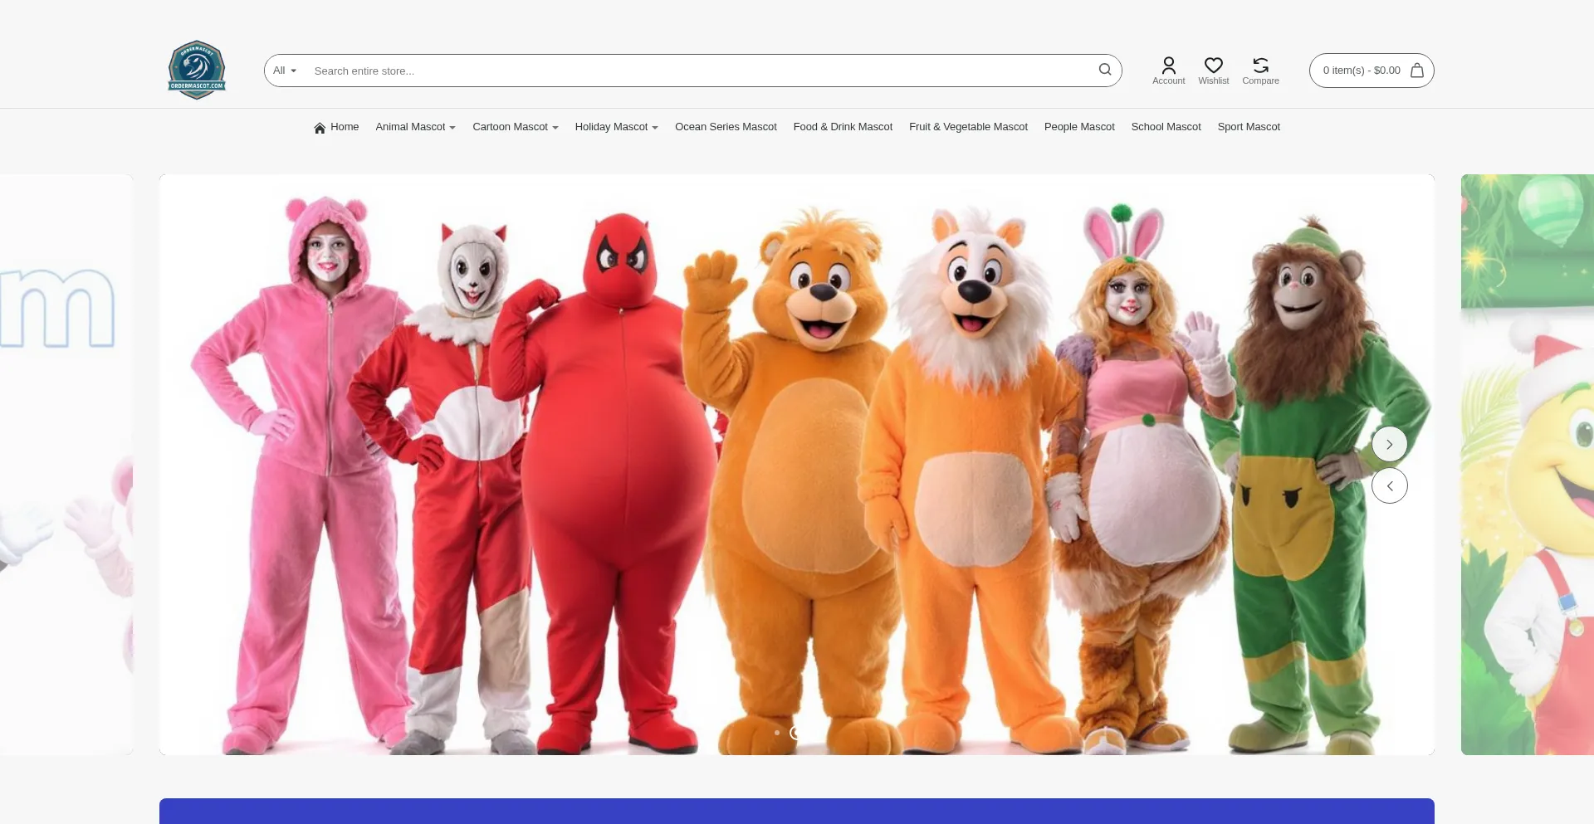
Task: Visit the Sport Mascot page
Action: coord(1249,127)
